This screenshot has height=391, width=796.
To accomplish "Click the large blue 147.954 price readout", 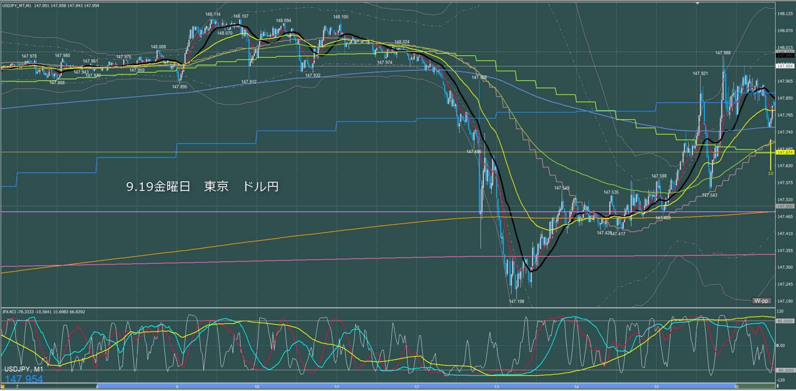I will [24, 379].
